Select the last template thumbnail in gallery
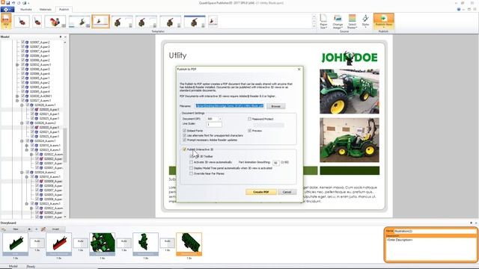The width and height of the screenshot is (479, 269). click(x=213, y=22)
